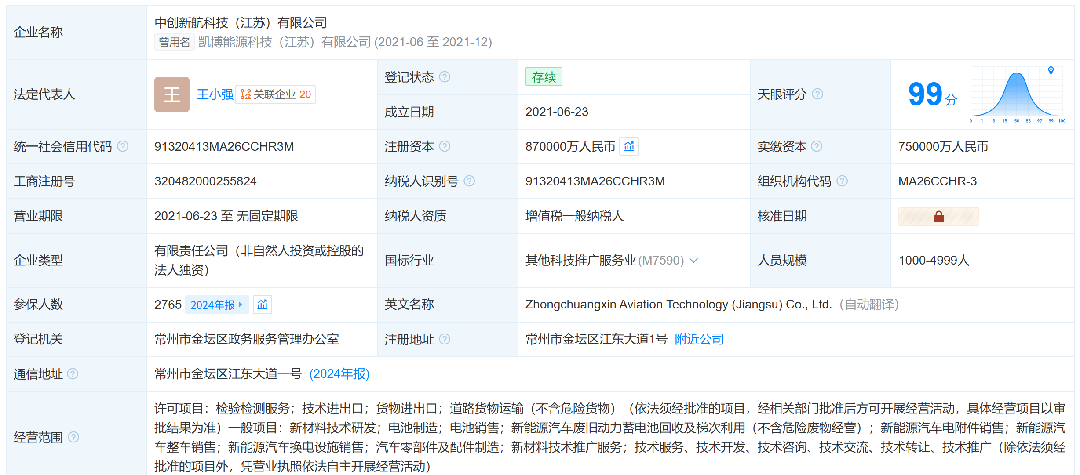Open chart icon next to 2024年报 tag
The image size is (1080, 475).
pyautogui.click(x=263, y=305)
